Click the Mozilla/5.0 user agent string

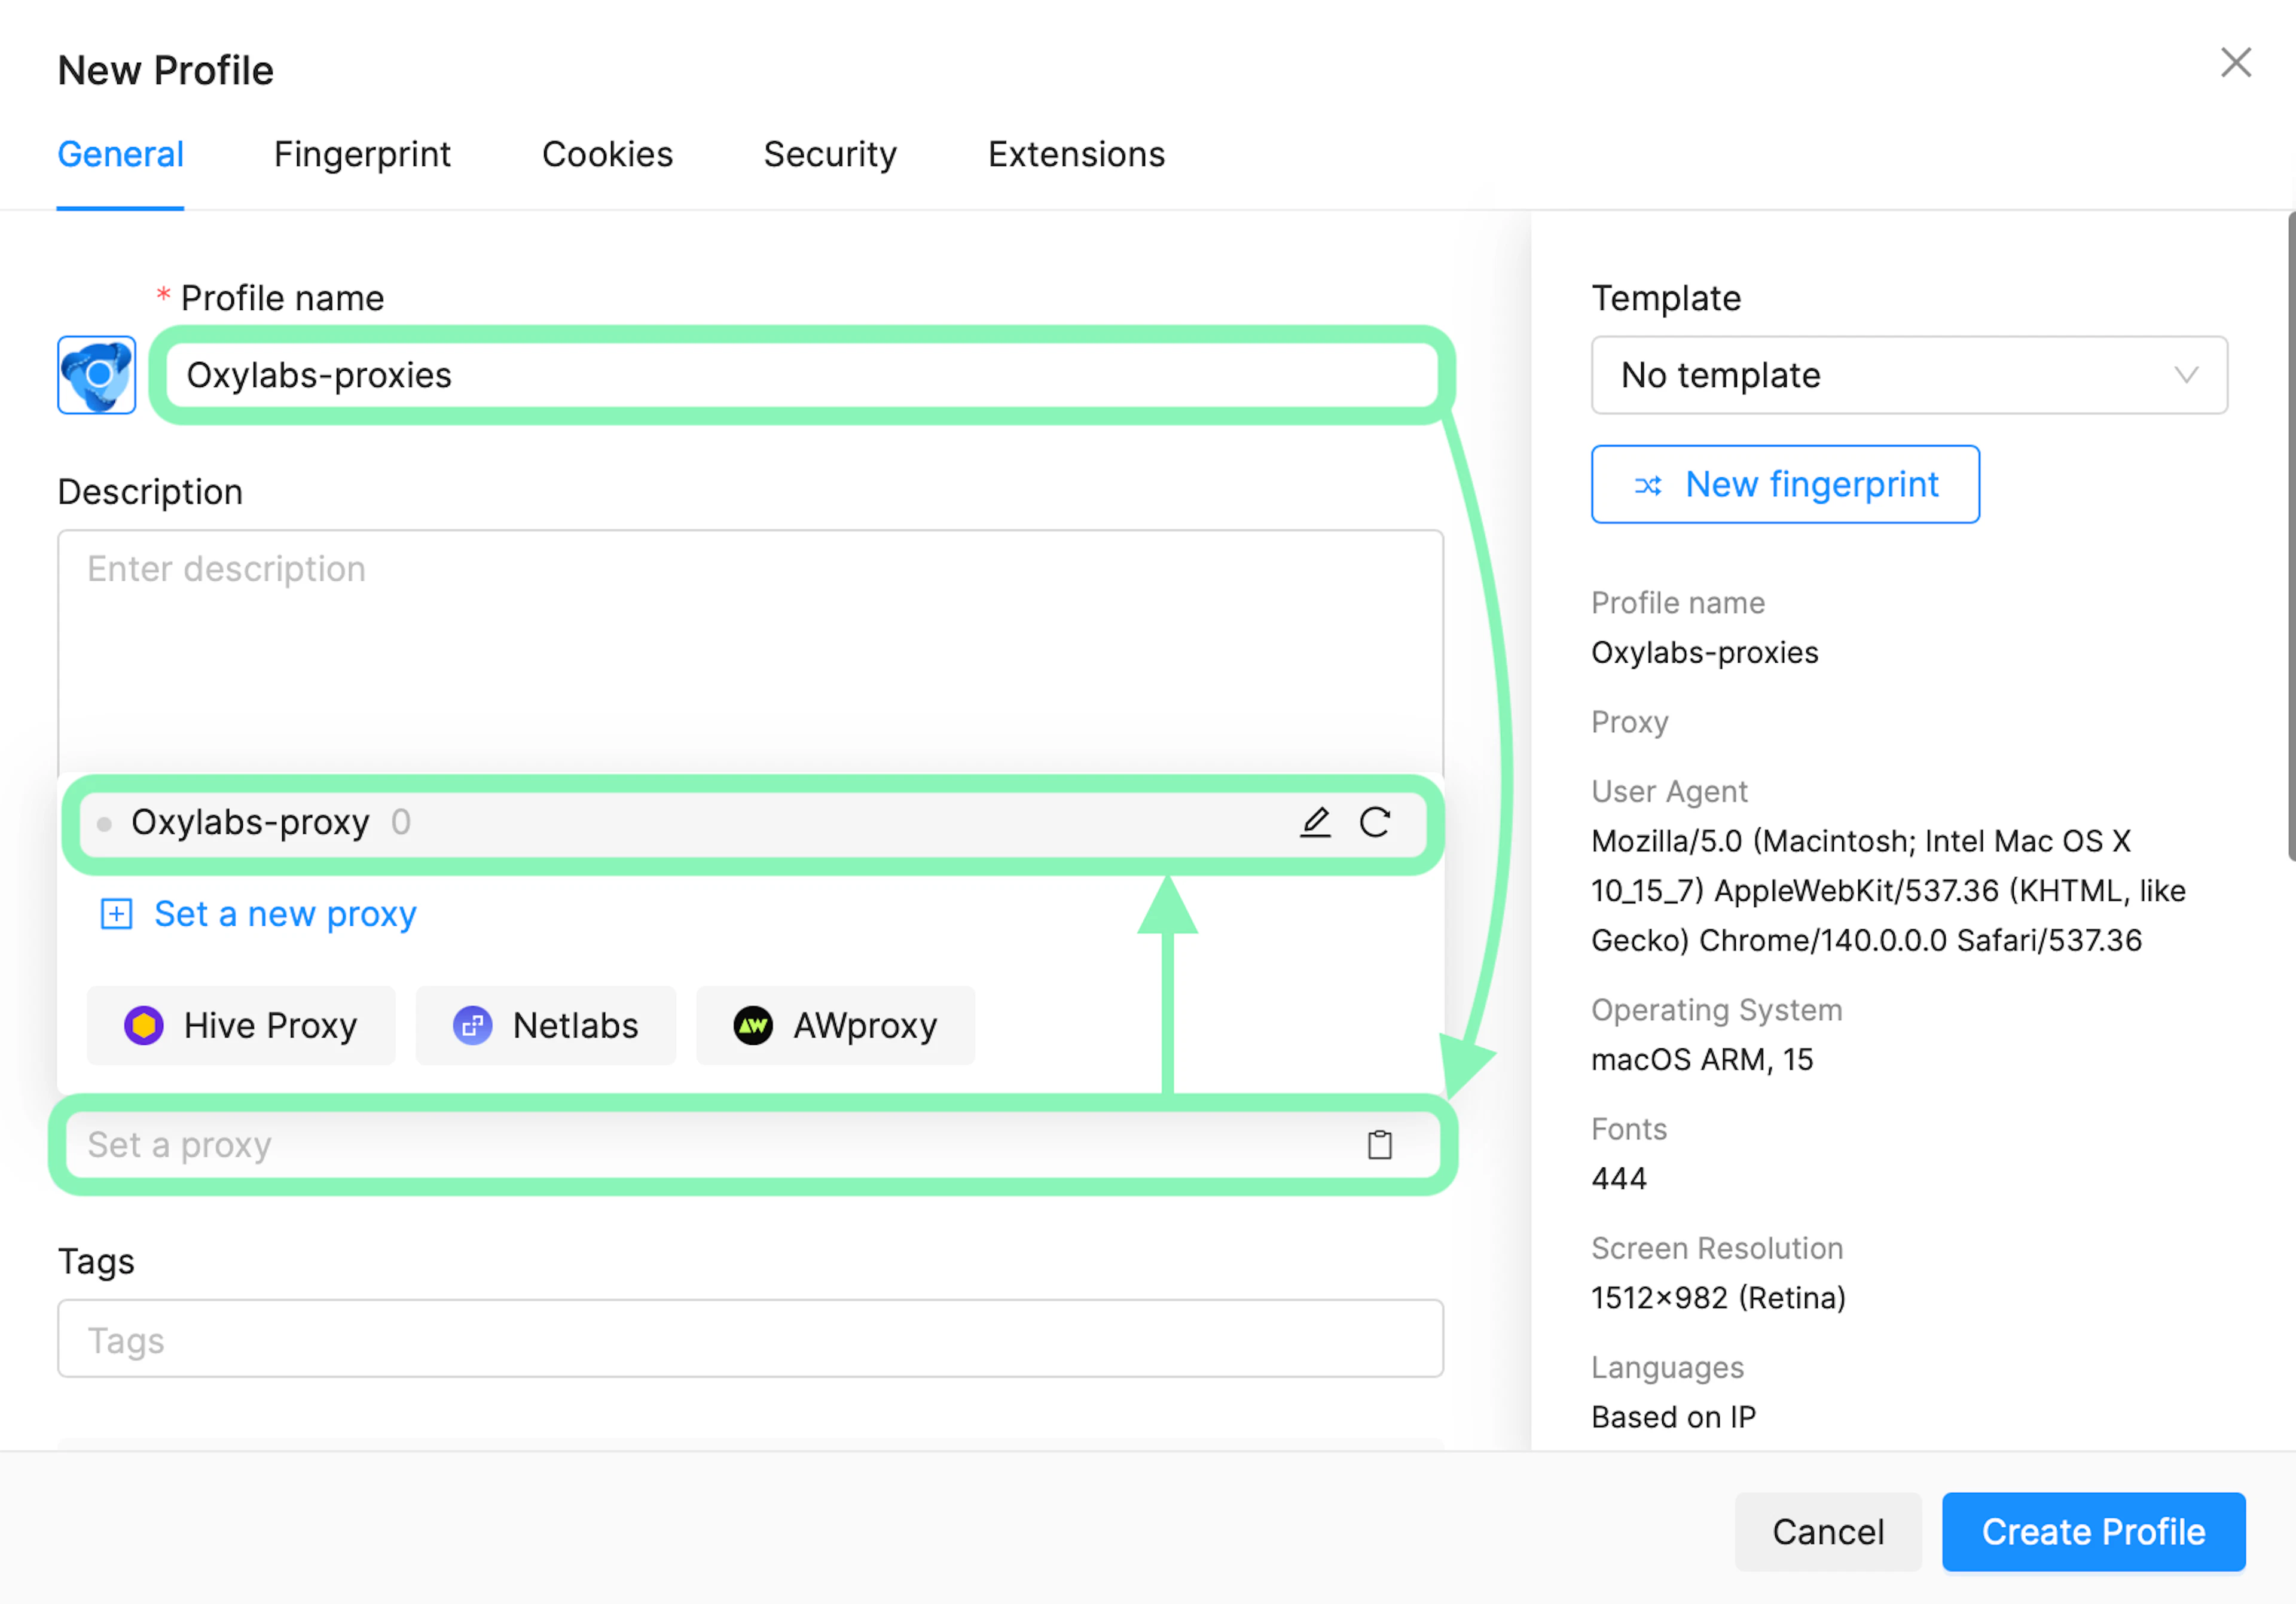point(1888,890)
